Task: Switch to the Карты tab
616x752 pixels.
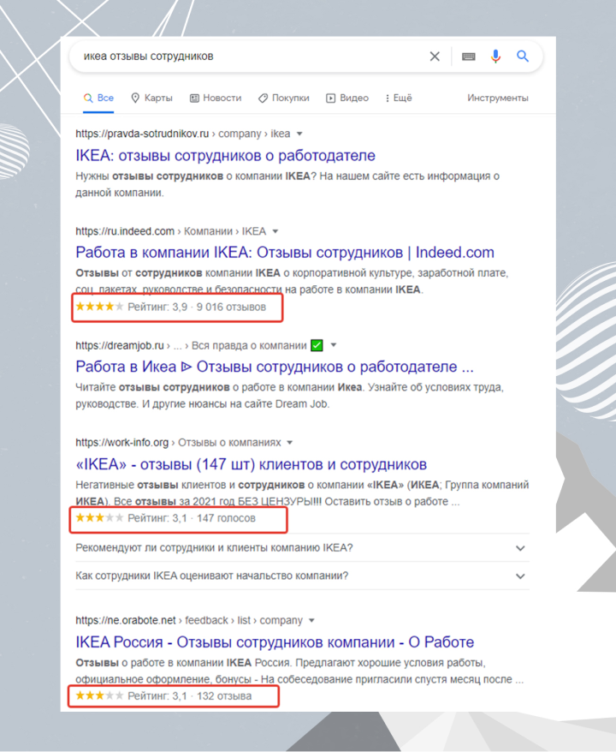Action: 151,98
